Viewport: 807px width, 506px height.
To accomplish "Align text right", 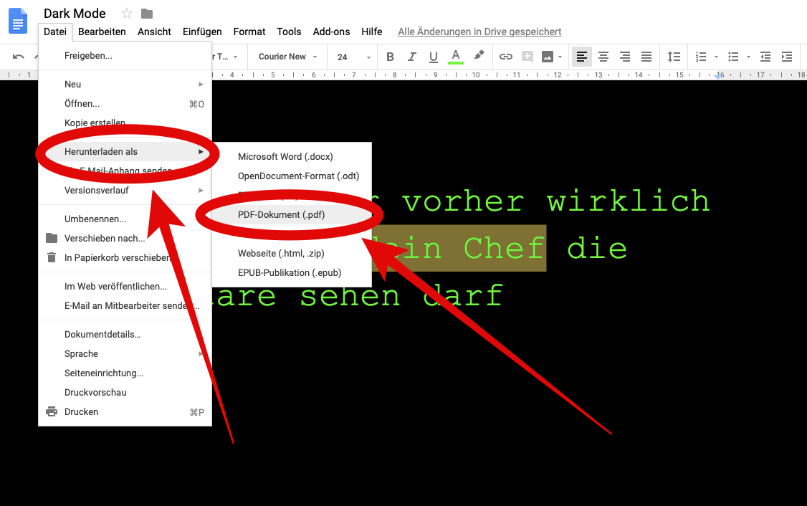I will (x=625, y=57).
